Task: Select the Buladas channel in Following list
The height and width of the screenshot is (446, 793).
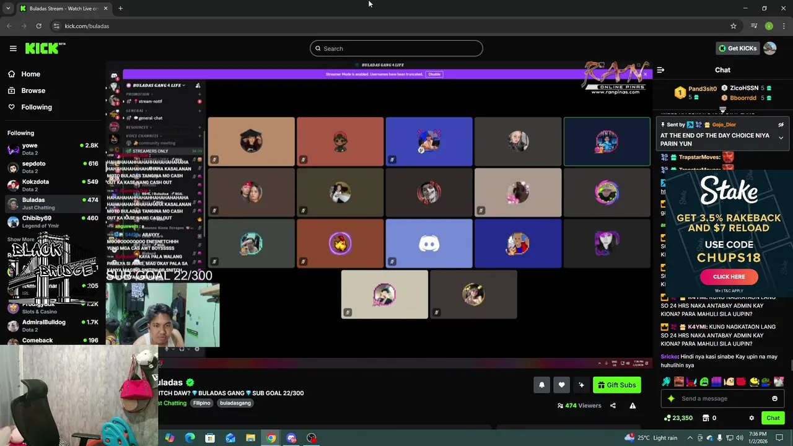Action: [x=53, y=203]
